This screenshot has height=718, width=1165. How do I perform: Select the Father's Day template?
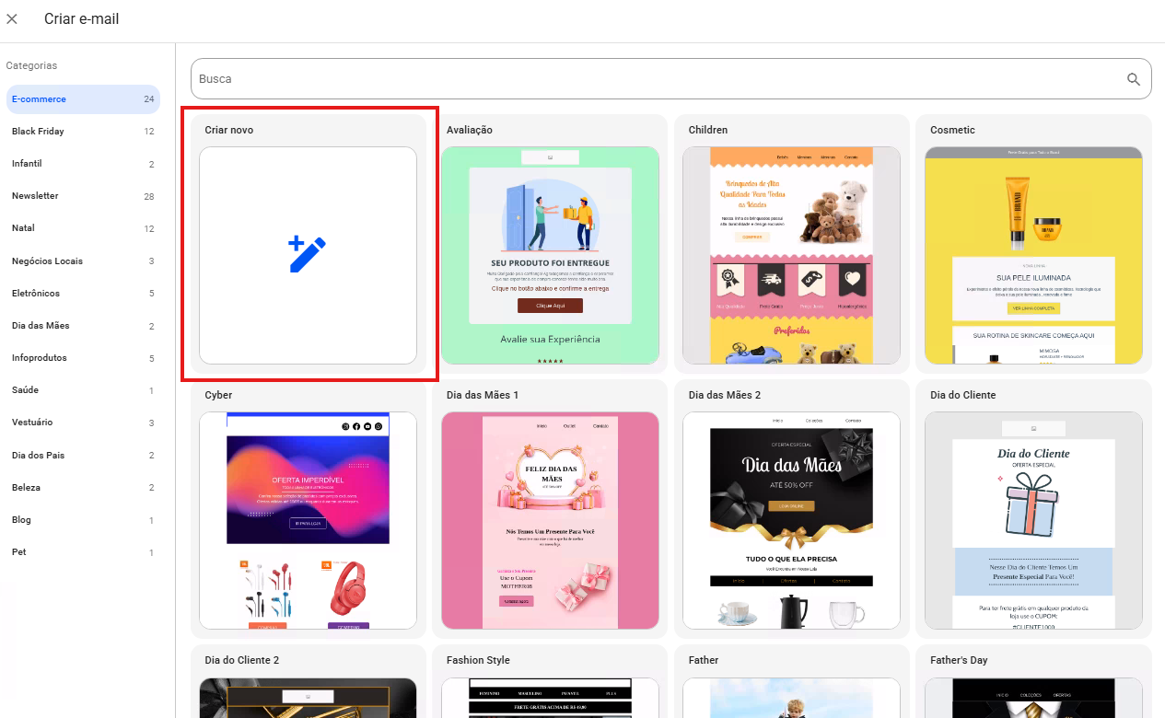coord(1033,698)
